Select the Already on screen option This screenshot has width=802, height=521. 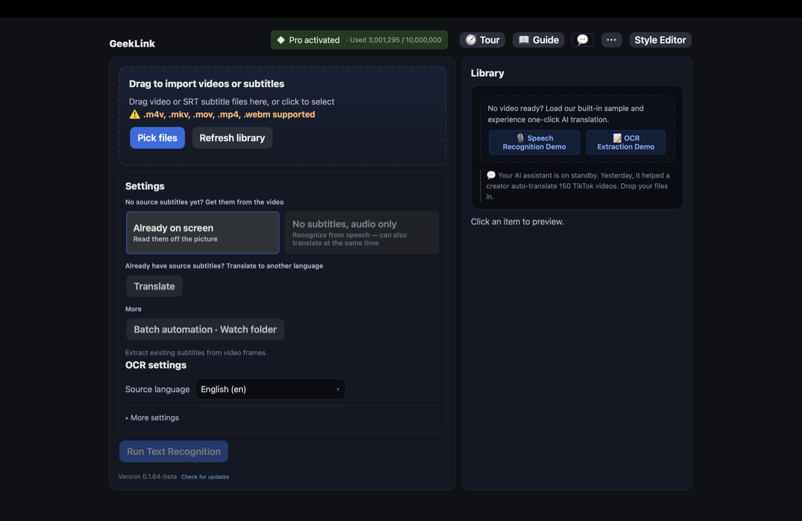point(203,233)
